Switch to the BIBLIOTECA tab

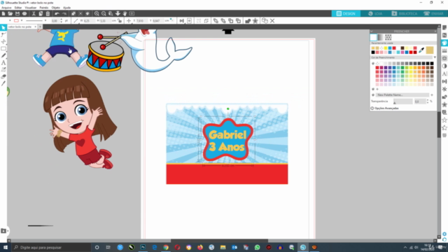[405, 13]
